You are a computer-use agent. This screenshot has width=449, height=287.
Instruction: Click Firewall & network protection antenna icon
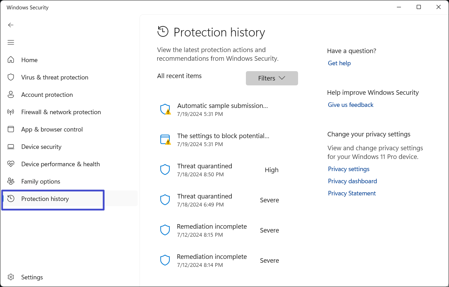(11, 112)
